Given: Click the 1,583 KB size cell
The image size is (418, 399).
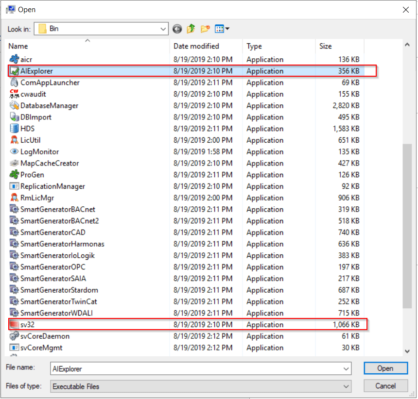Looking at the screenshot, I should click(346, 128).
